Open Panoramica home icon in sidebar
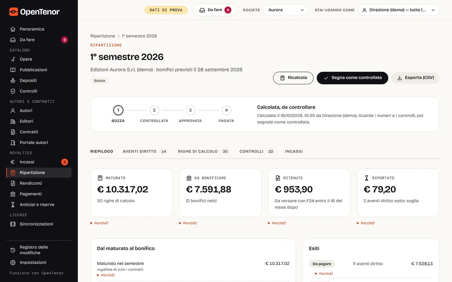 tap(13, 29)
